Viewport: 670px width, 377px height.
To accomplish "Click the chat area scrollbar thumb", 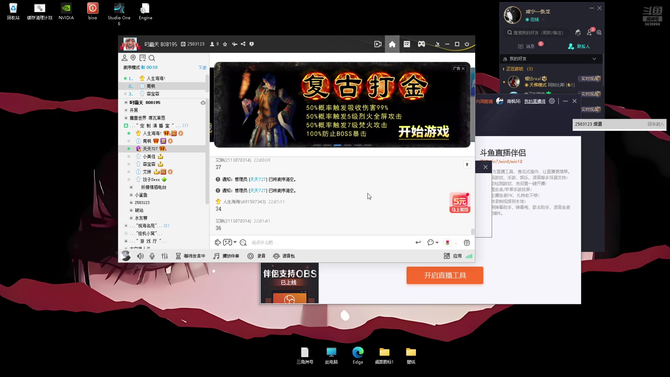I will pos(472,232).
